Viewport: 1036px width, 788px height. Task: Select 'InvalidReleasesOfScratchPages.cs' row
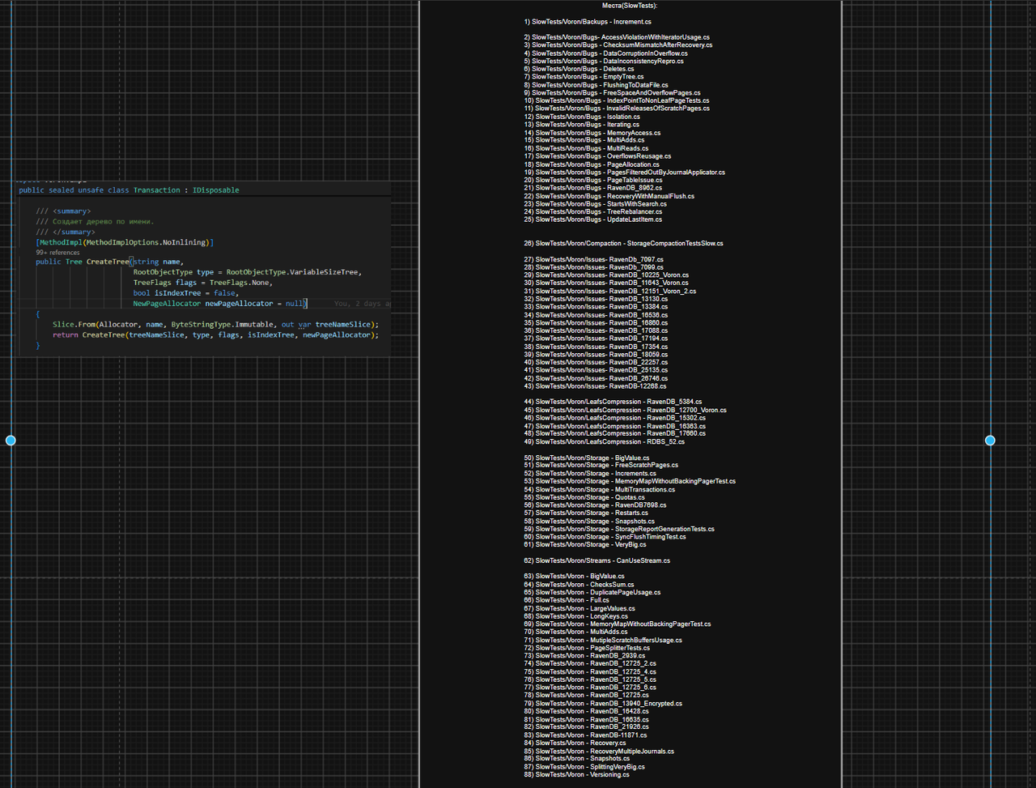coord(617,109)
